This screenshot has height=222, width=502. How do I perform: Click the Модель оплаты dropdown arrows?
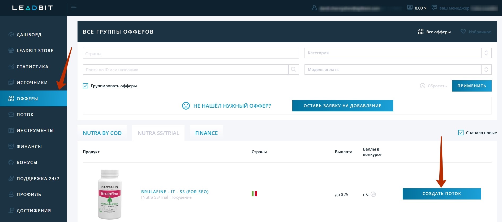(486, 70)
